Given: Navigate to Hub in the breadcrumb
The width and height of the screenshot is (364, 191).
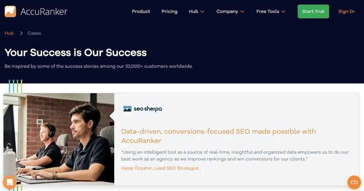Looking at the screenshot, I should click(9, 33).
